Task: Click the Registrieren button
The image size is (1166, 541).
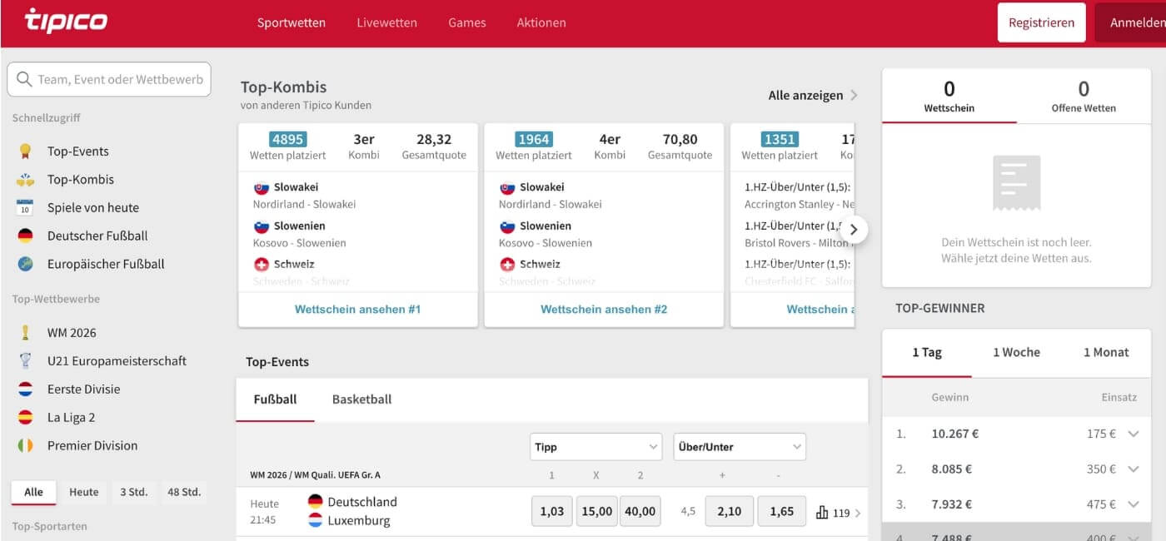Action: point(1041,23)
